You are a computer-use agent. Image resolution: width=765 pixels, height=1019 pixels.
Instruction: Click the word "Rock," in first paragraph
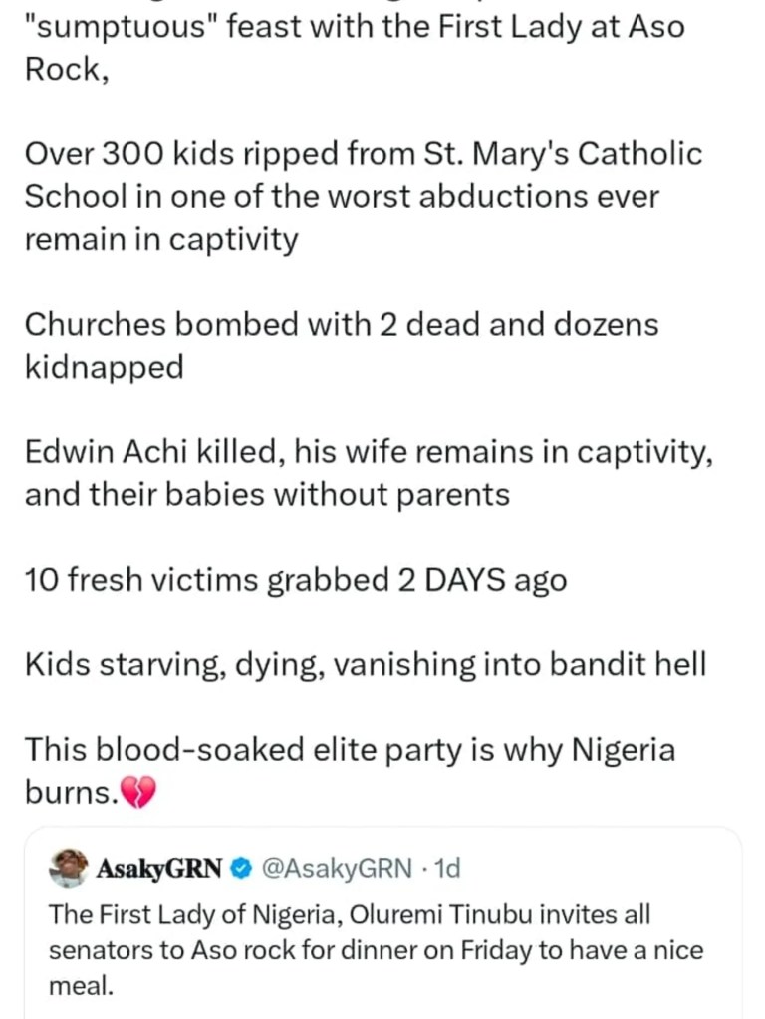tap(66, 70)
